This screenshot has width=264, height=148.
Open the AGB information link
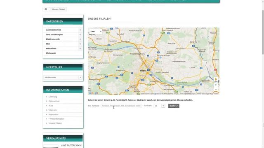coord(51,106)
